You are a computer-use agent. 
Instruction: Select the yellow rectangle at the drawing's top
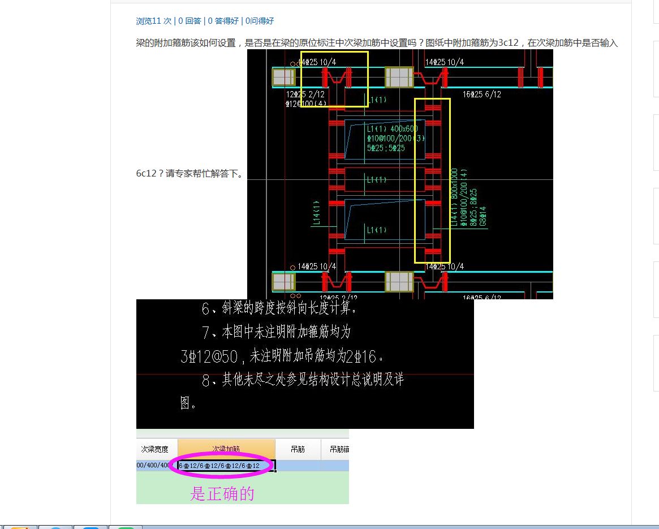coord(334,79)
